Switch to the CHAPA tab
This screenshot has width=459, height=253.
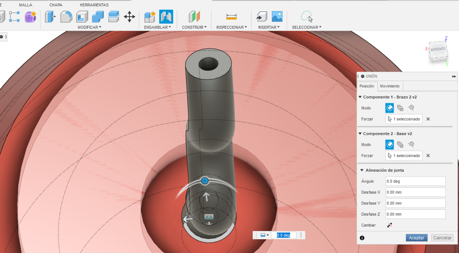point(56,5)
